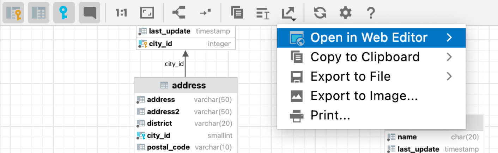
Task: Open help question mark
Action: point(370,13)
